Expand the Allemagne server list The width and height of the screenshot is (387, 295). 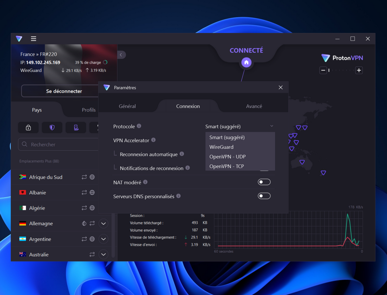(x=104, y=224)
